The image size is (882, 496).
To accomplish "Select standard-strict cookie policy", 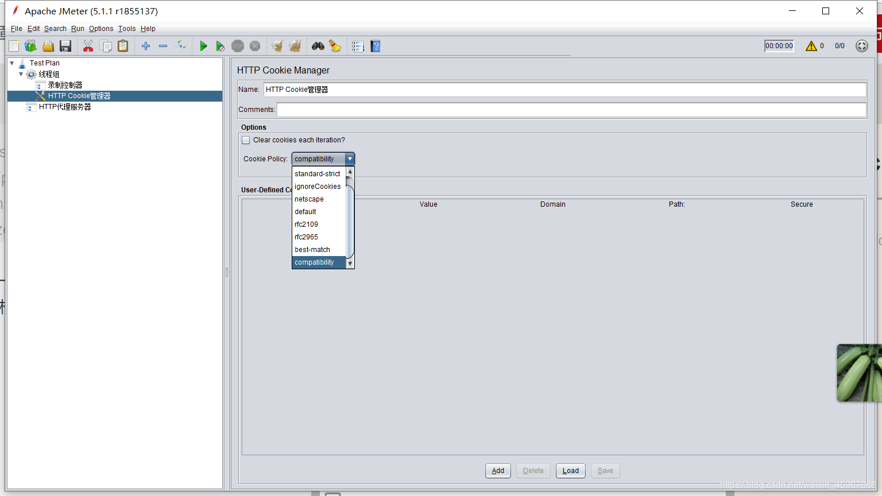I will click(x=319, y=174).
